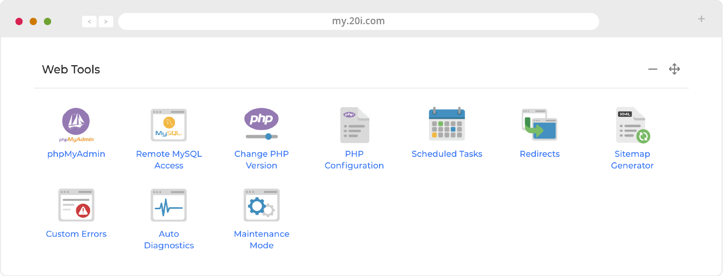Image resolution: width=723 pixels, height=276 pixels.
Task: Open the Maintenance Mode gears icon
Action: pos(261,205)
